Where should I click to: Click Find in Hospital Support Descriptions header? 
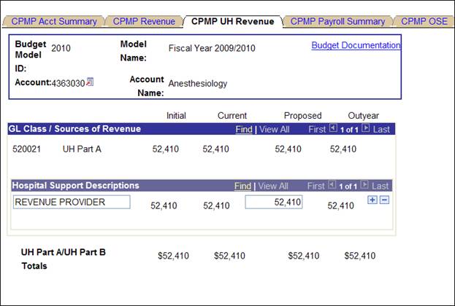pos(242,186)
